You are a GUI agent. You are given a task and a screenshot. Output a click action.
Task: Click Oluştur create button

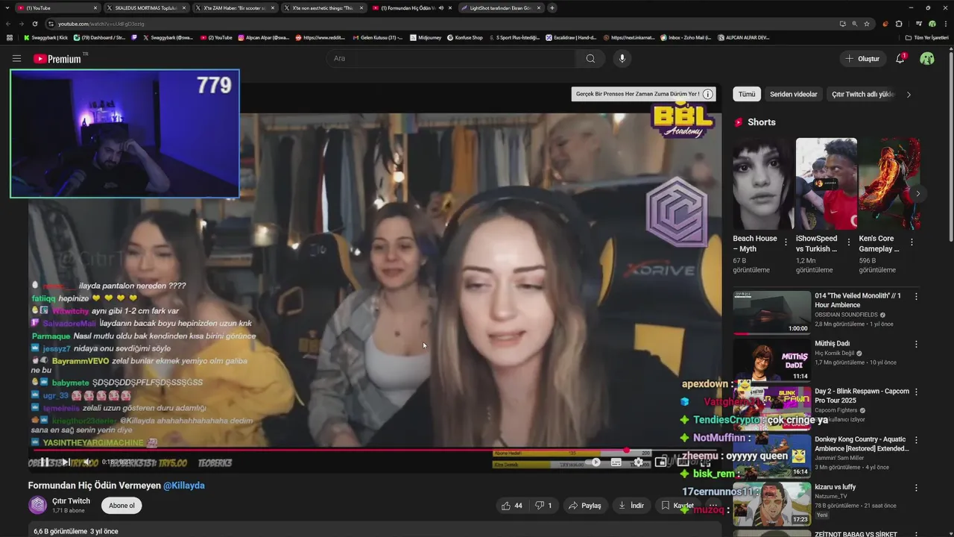862,58
